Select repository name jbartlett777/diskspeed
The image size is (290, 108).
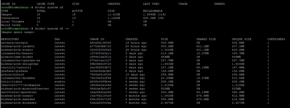tap(21, 85)
